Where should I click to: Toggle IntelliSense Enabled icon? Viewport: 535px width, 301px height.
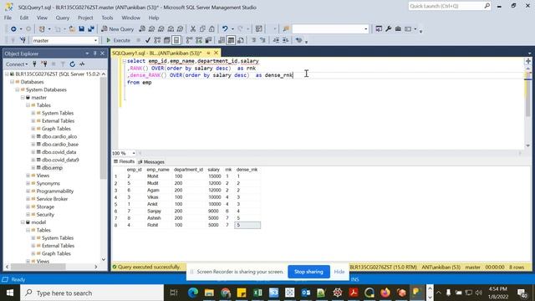pos(176,40)
